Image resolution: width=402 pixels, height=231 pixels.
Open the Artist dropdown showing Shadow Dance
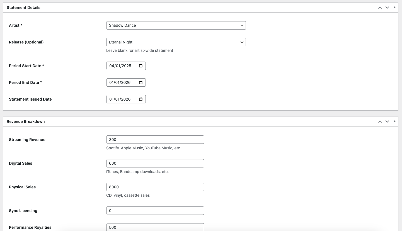[x=176, y=25]
